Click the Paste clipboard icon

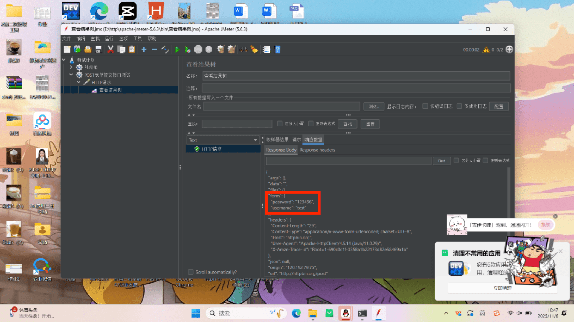(132, 49)
